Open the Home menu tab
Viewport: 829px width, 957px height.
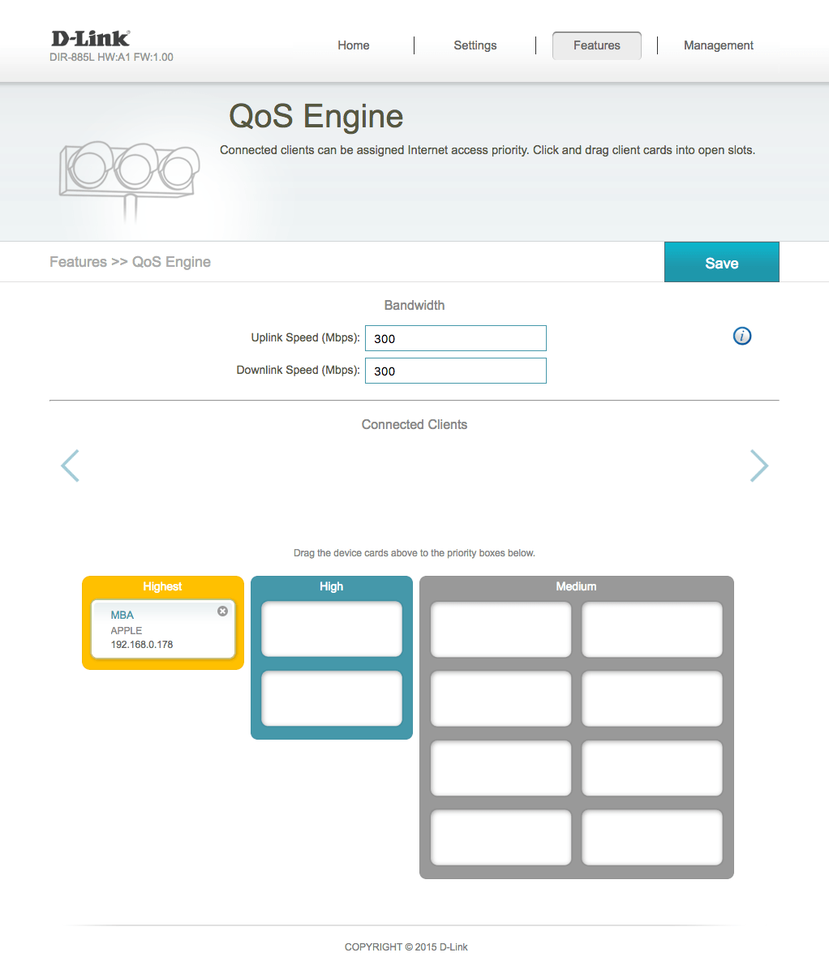[353, 45]
